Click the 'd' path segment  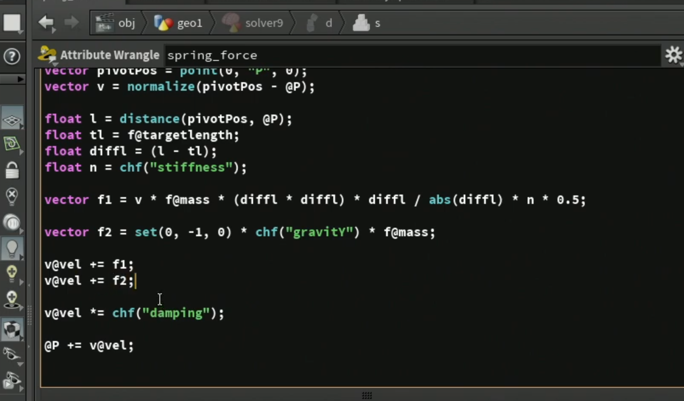(320, 23)
